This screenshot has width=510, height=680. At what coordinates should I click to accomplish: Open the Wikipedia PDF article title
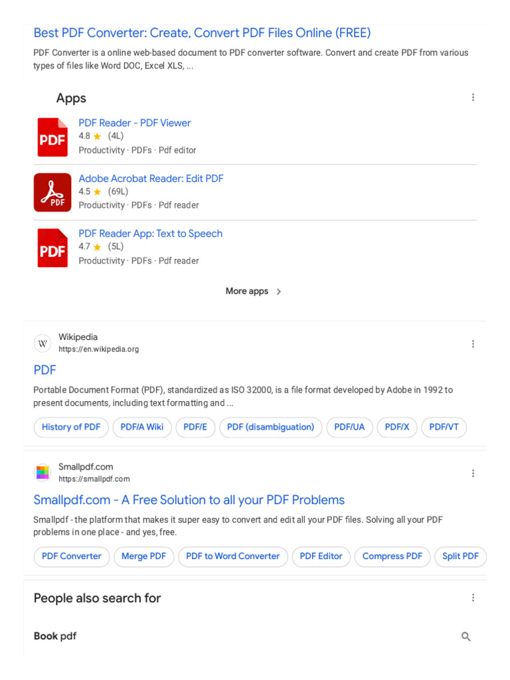pyautogui.click(x=44, y=370)
